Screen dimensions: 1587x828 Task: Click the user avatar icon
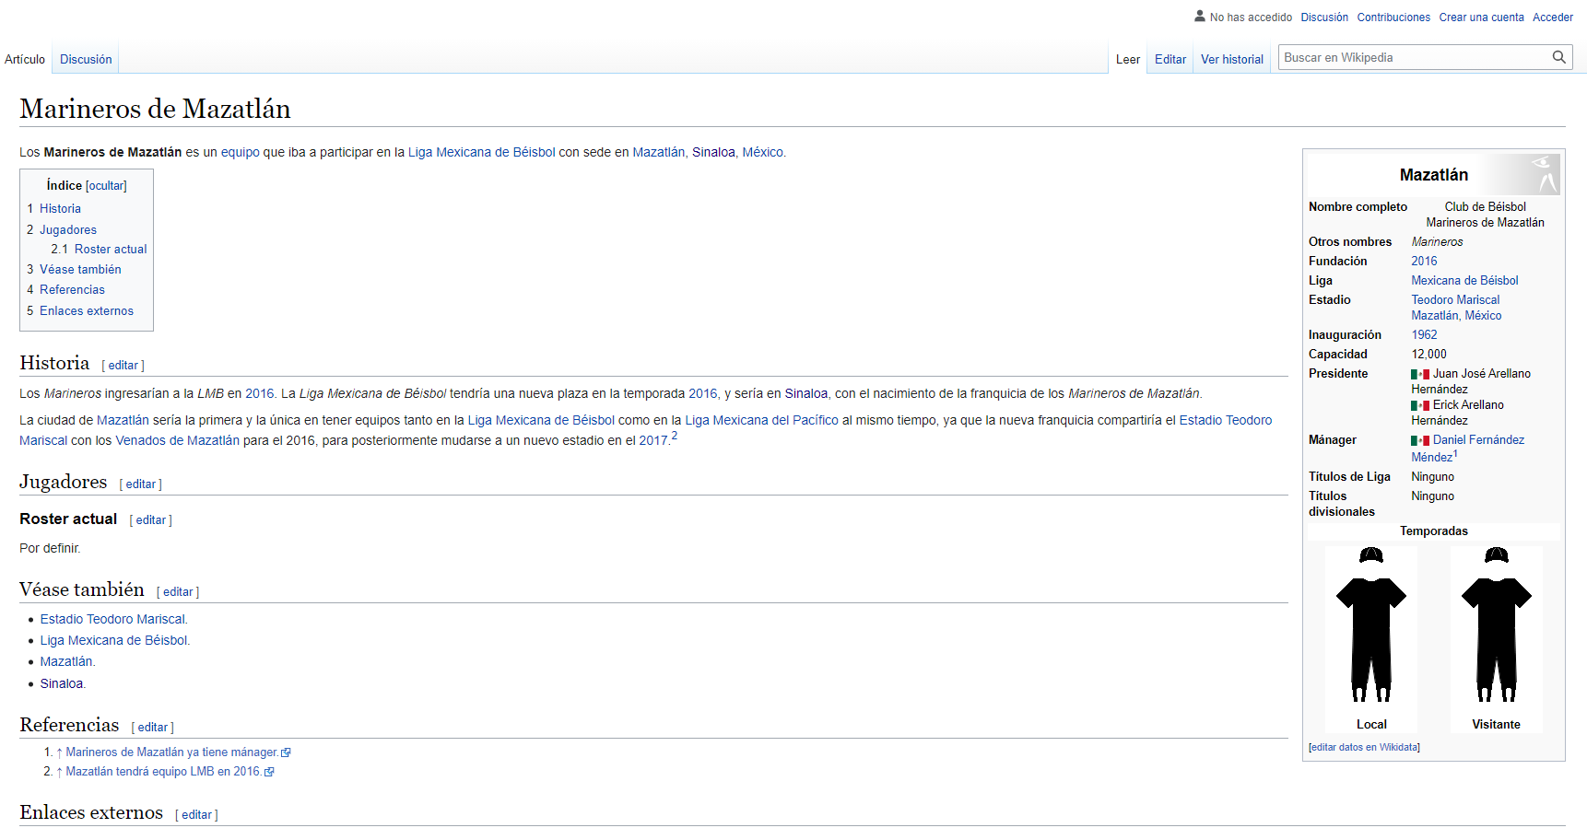1199,17
